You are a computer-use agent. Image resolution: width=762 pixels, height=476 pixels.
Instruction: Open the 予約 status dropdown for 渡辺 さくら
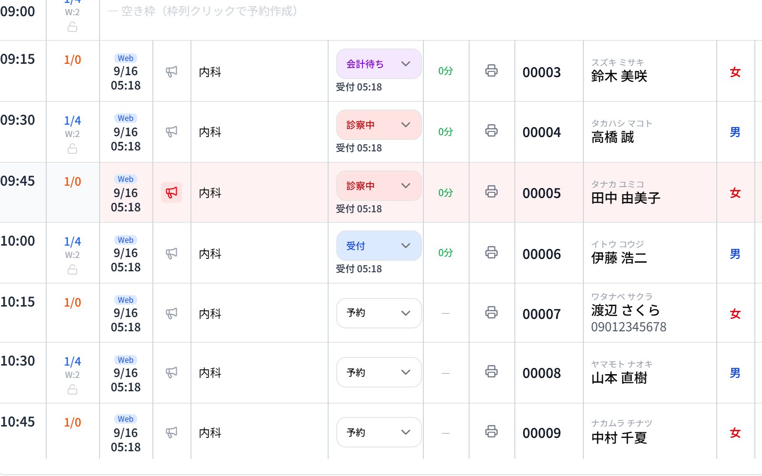(379, 313)
